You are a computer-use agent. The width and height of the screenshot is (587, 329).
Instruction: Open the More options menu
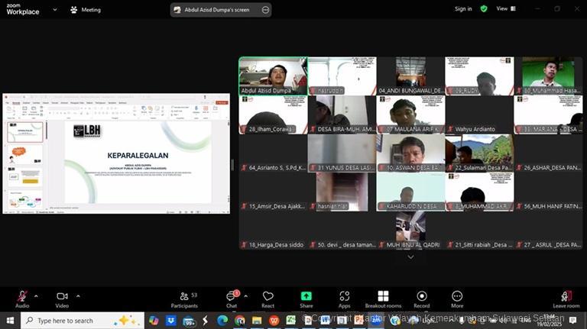coord(457,298)
